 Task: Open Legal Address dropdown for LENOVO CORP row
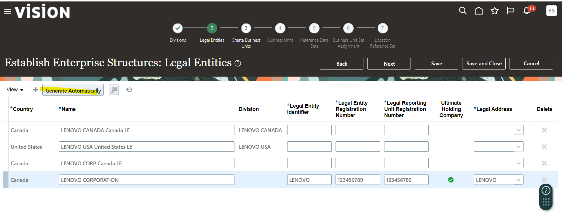pos(518,163)
